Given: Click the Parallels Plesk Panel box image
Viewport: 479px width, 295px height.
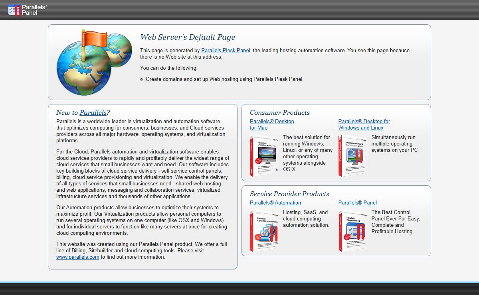Looking at the screenshot, I should coord(353,230).
